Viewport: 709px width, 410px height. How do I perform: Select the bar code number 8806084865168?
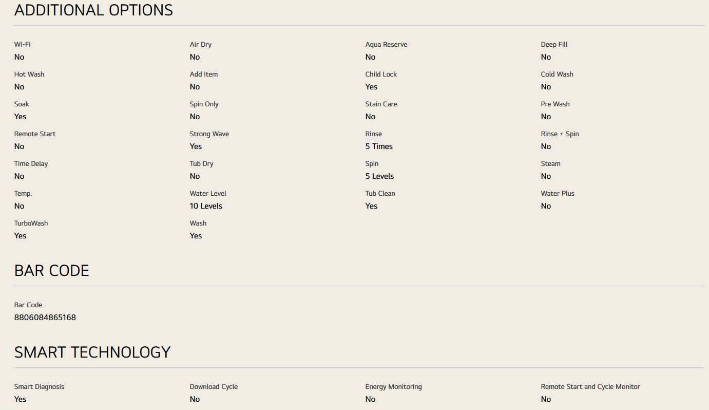tap(45, 318)
